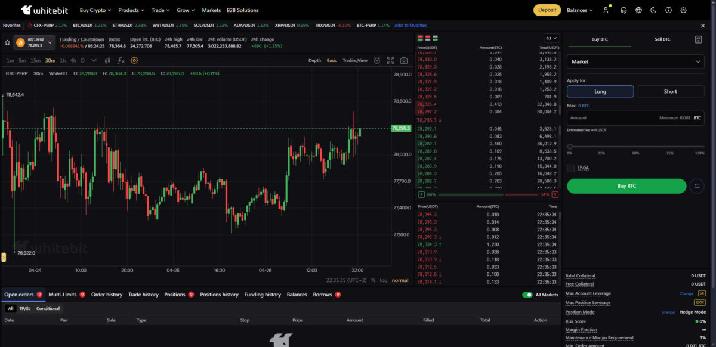This screenshot has width=716, height=347.
Task: Click the green Buy BTC button
Action: click(626, 186)
